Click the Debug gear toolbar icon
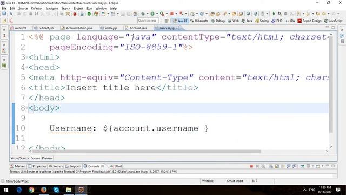Image resolution: width=346 pixels, height=195 pixels. pyautogui.click(x=143, y=14)
